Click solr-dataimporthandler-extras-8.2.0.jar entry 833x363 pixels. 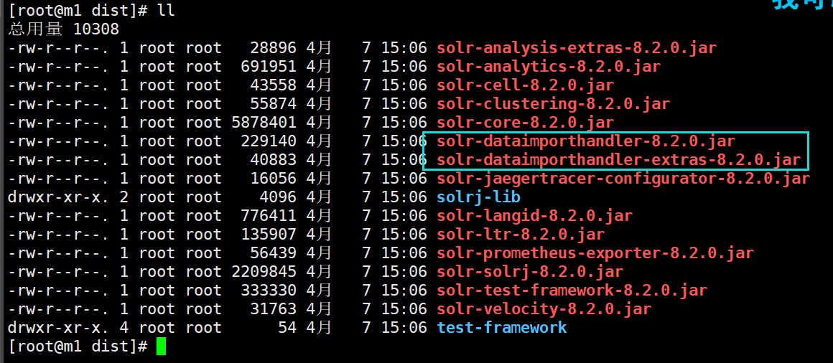[x=618, y=160]
